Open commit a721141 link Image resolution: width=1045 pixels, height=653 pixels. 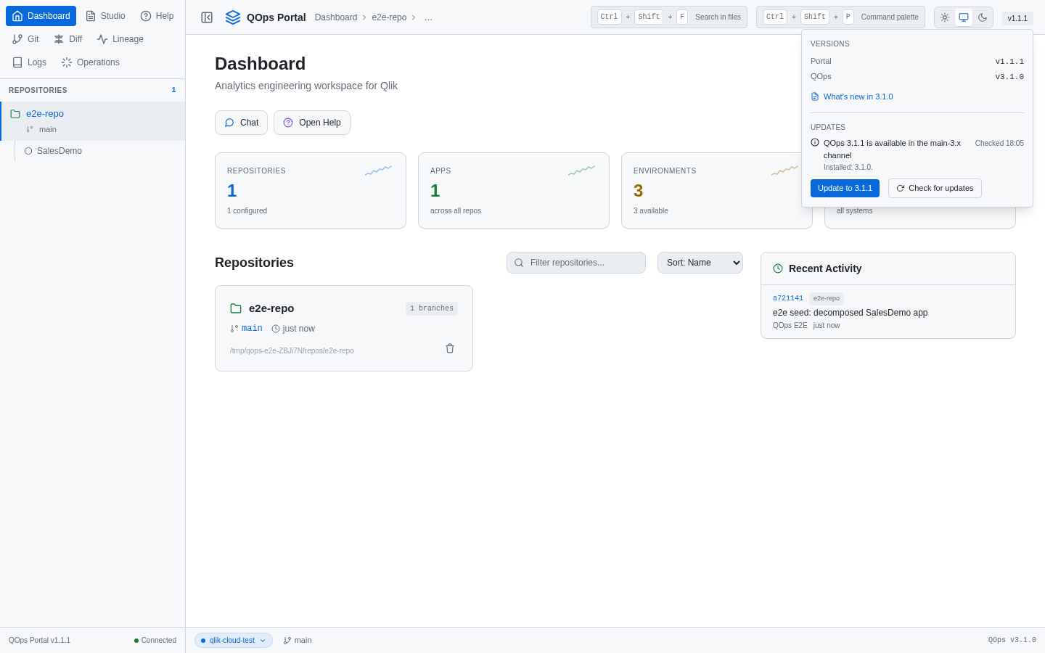[788, 298]
